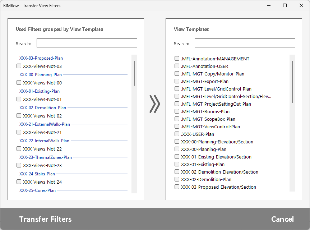Click the Used Filters search field
This screenshot has height=230, width=310.
pos(87,43)
